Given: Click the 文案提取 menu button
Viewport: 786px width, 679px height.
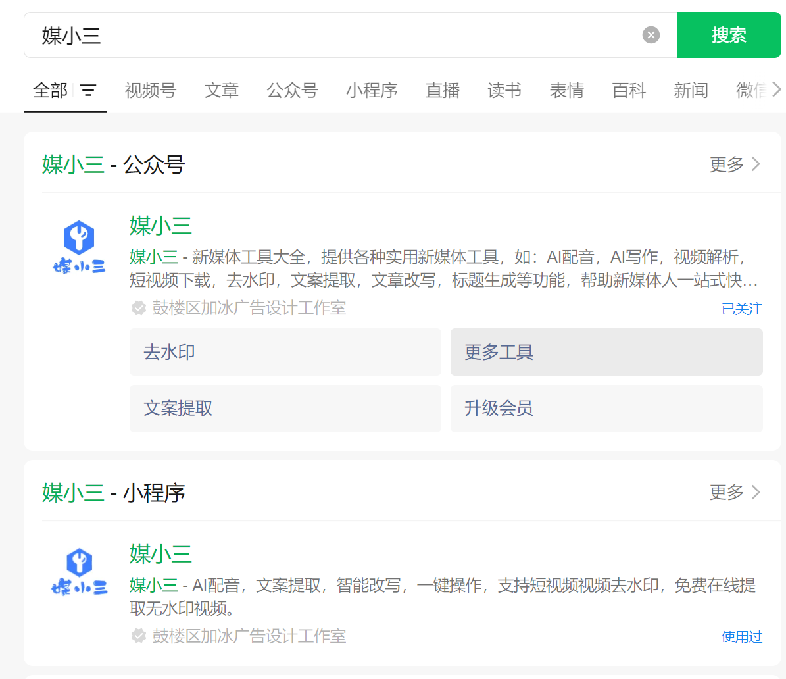Looking at the screenshot, I should [x=285, y=409].
